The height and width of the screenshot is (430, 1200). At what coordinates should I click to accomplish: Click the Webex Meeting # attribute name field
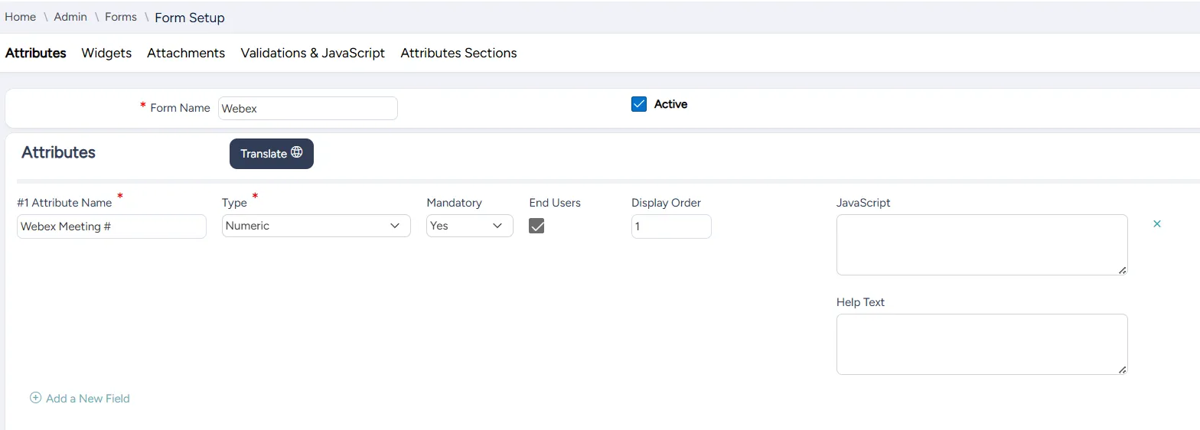coord(112,226)
